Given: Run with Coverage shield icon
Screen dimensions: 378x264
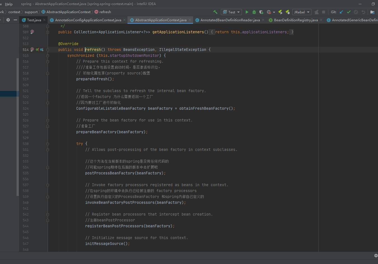Looking at the screenshot, I should pyautogui.click(x=261, y=12).
